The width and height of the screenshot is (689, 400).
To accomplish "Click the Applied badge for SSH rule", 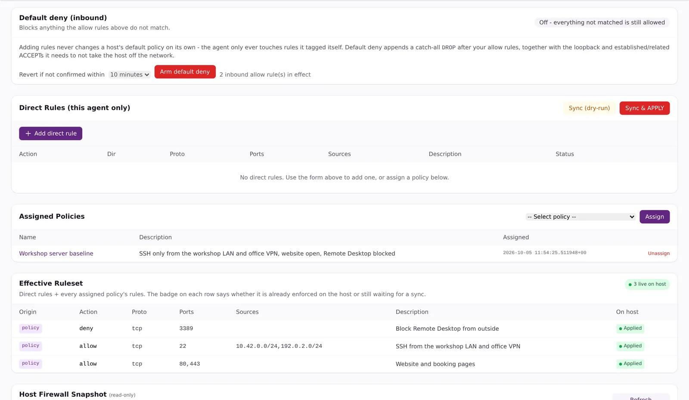I will tap(630, 346).
